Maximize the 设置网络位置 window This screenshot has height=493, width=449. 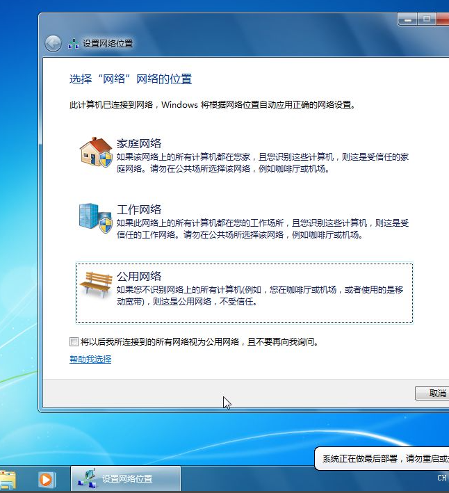(x=426, y=19)
